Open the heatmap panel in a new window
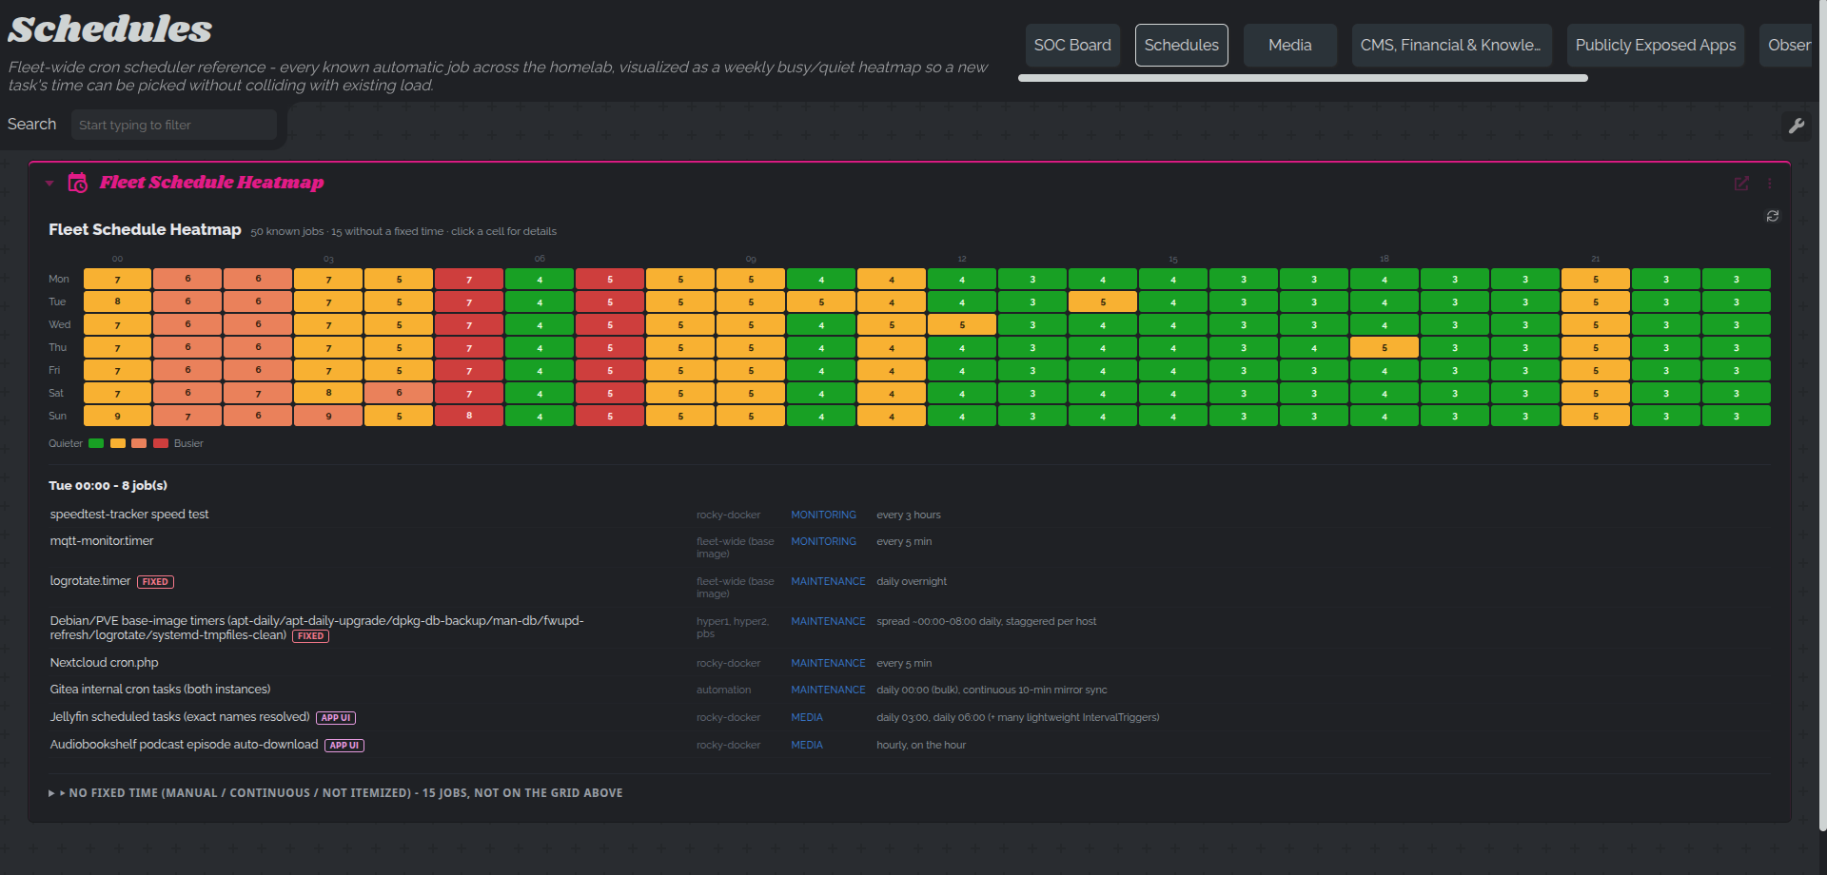The image size is (1827, 875). tap(1741, 184)
